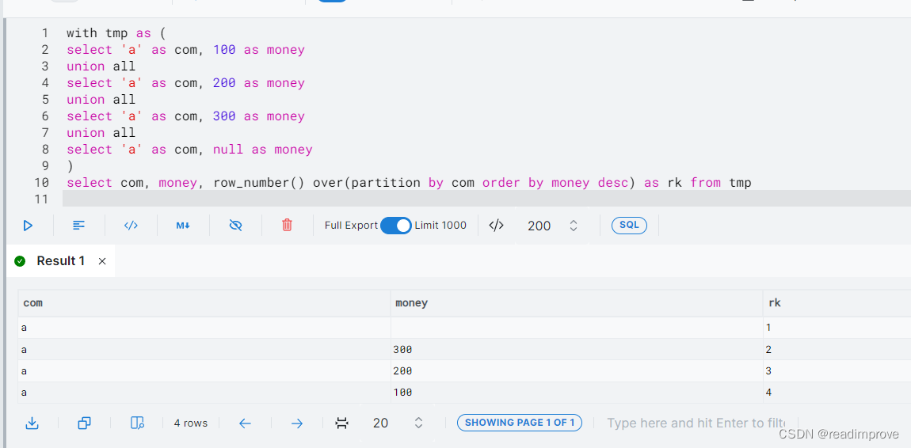Click the 200 value field
This screenshot has height=448, width=911.
tap(539, 225)
